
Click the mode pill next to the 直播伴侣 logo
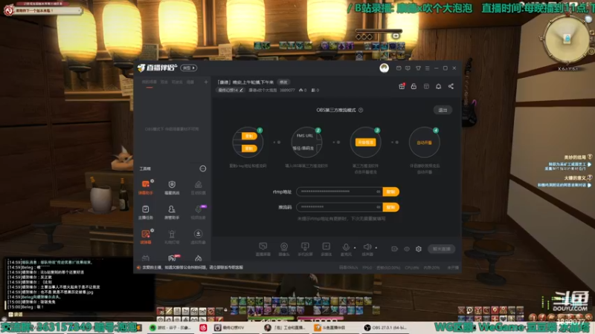pos(189,68)
